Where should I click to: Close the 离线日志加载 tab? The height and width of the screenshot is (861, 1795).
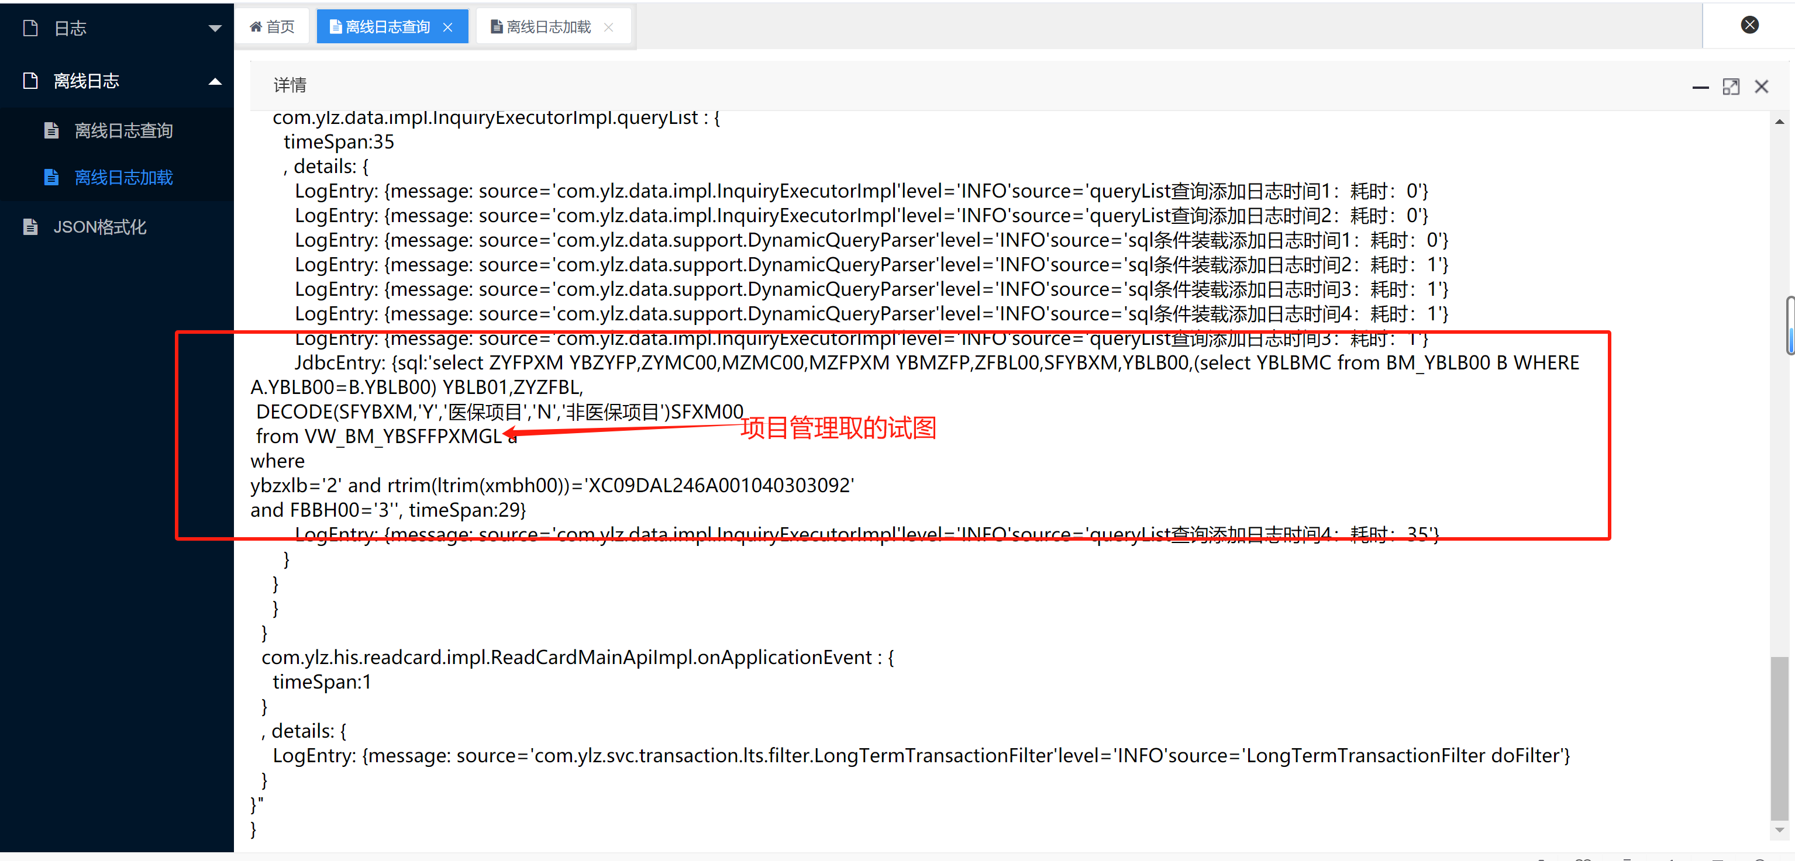coord(608,27)
